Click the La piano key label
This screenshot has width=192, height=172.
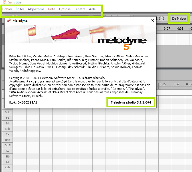[7, 162]
